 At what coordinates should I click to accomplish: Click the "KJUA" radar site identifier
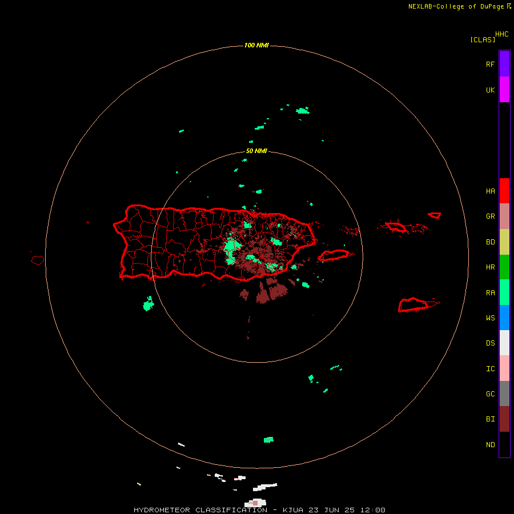[x=293, y=510]
